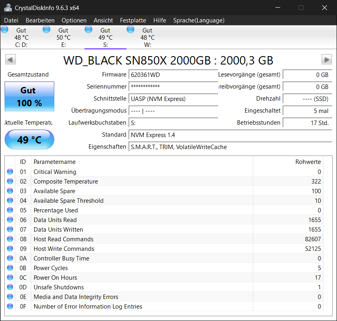
Task: Click the Übertragungsmodus field
Action: point(173,111)
